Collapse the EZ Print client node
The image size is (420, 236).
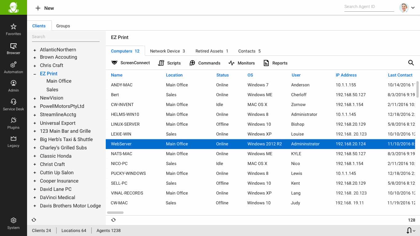tap(35, 74)
